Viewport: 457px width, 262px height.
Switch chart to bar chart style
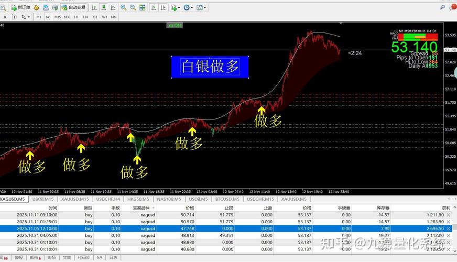[94, 7]
